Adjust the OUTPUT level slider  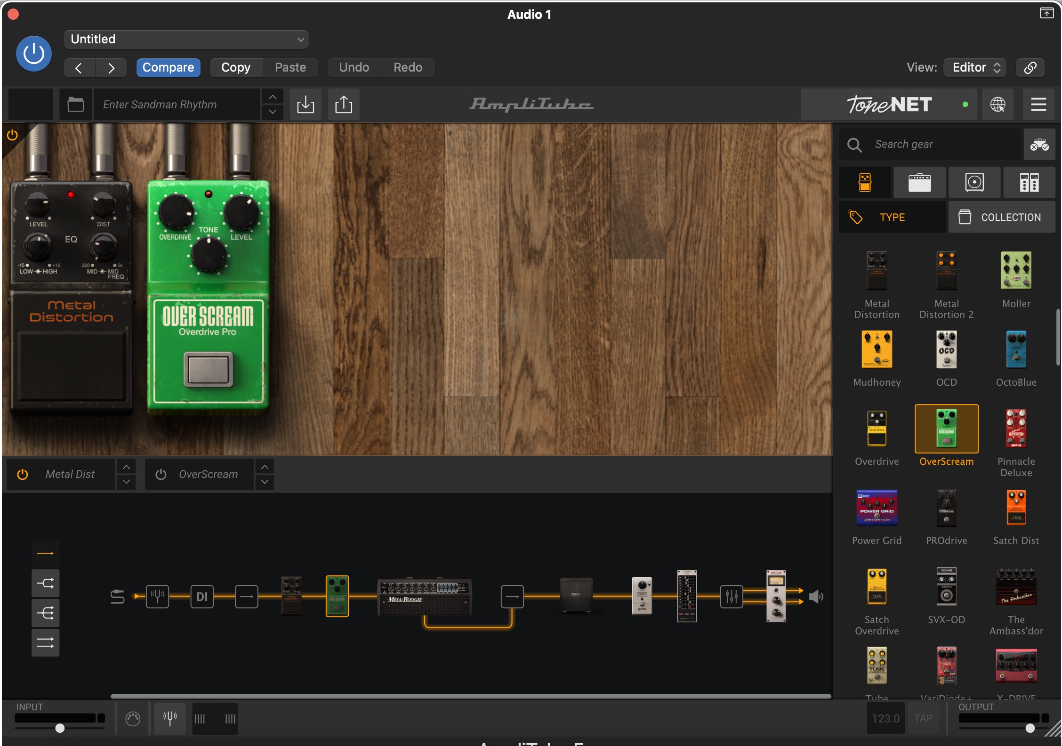(x=1030, y=728)
